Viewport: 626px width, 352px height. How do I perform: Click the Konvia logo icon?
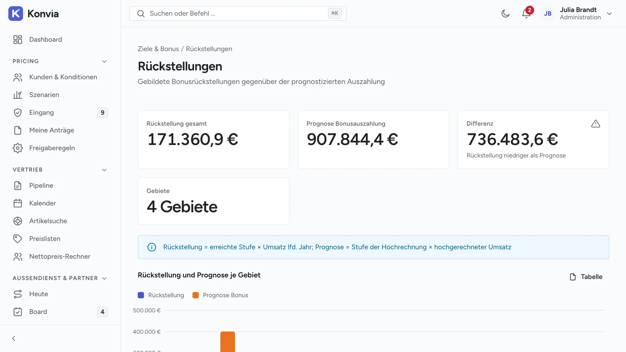16,13
